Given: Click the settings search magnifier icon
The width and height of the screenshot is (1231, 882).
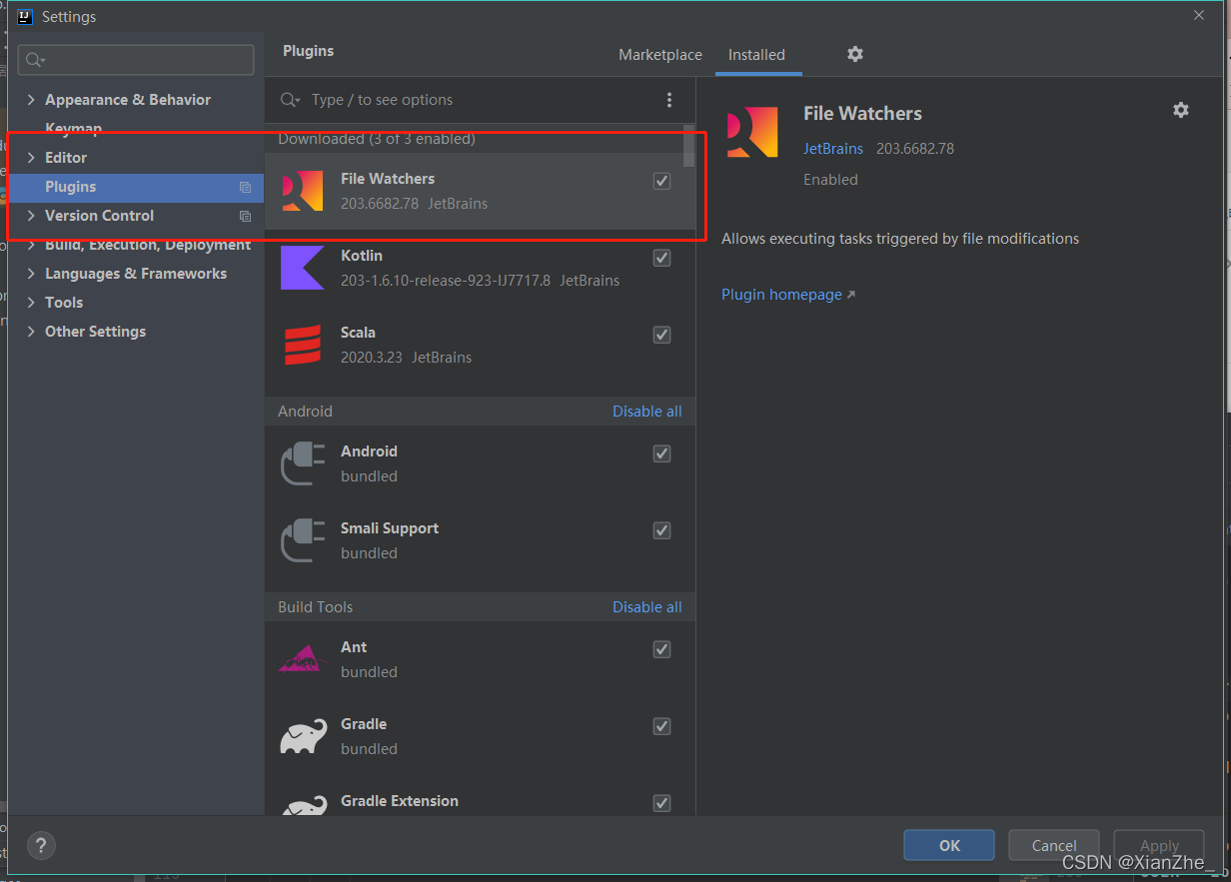Looking at the screenshot, I should pos(36,60).
